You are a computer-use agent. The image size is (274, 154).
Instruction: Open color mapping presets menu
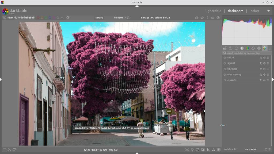[268, 75]
